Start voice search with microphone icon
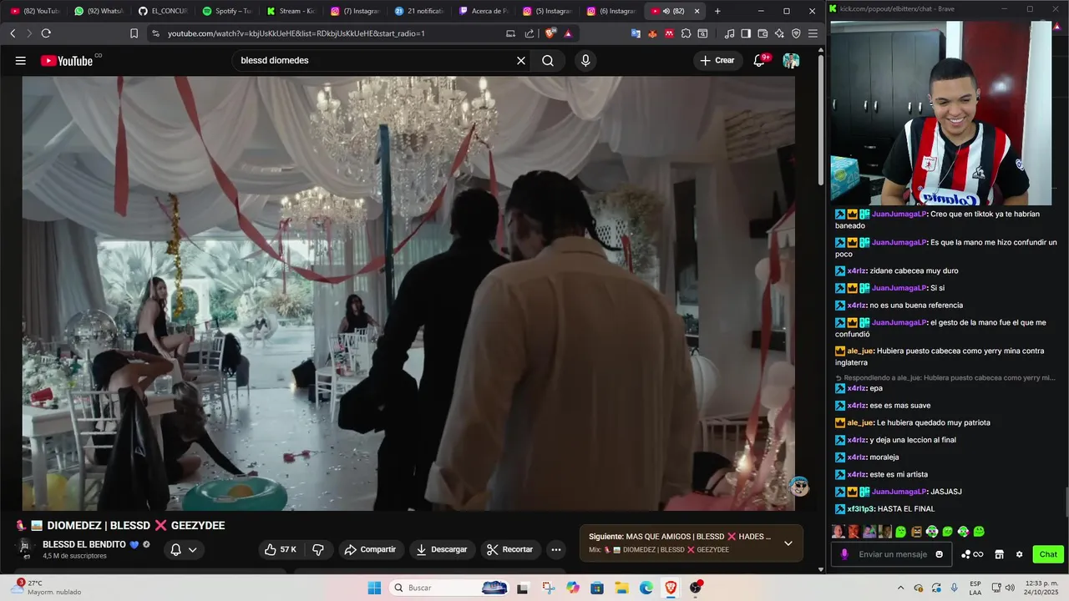The width and height of the screenshot is (1069, 601). click(585, 60)
